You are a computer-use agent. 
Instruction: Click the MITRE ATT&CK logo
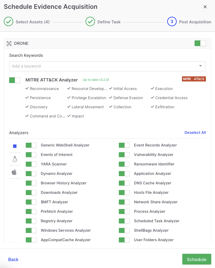[x=194, y=79]
